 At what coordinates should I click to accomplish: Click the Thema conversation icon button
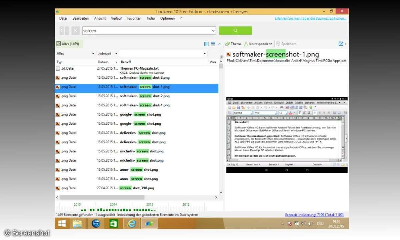(233, 44)
